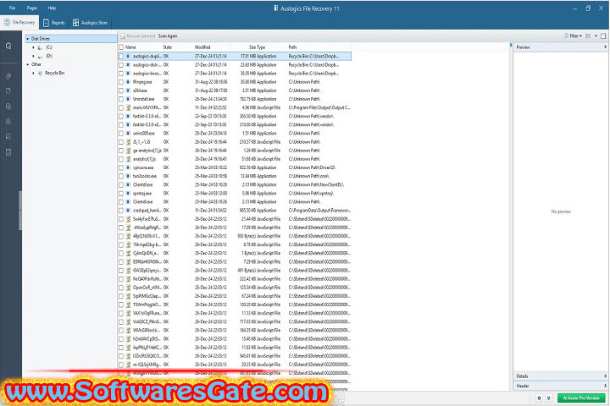Expand the Details panel
Image resolution: width=610 pixels, height=406 pixels.
(605, 376)
